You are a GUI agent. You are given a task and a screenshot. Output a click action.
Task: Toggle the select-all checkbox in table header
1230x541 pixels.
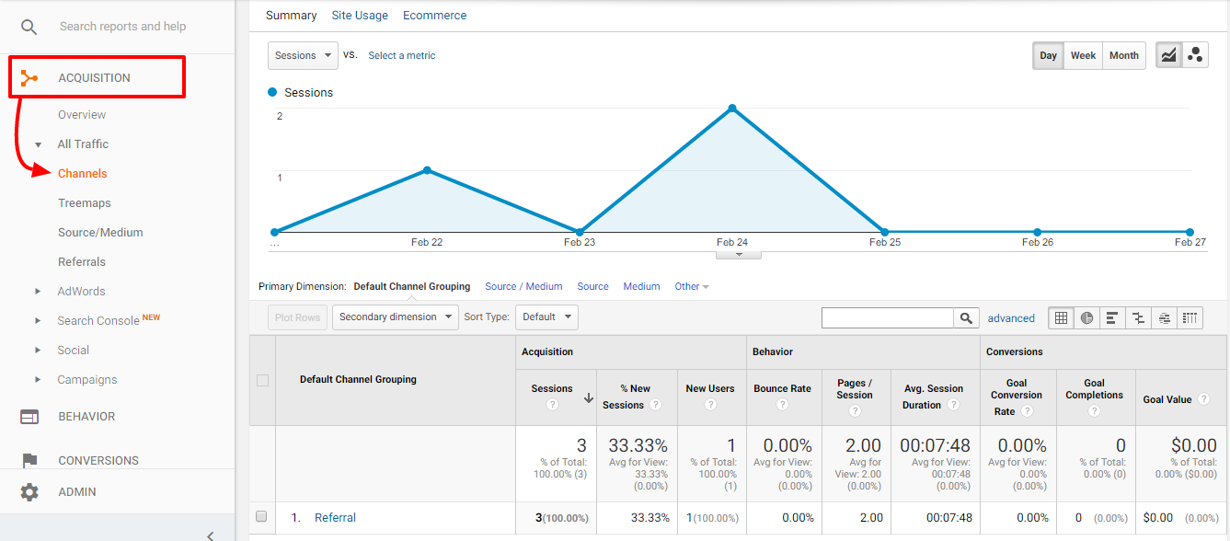[x=262, y=380]
